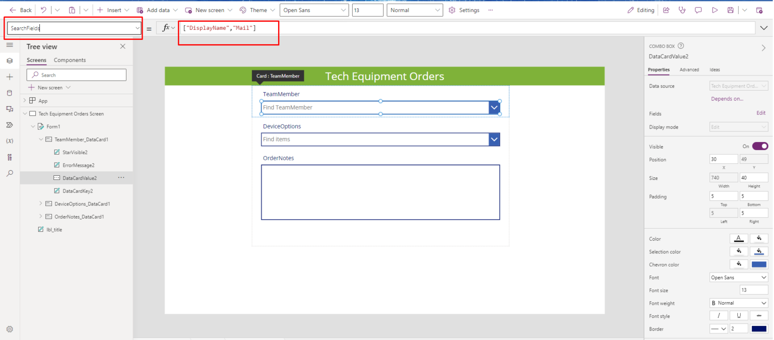Open the Insert pane from the left rail
Viewport: 774px width, 340px height.
(9, 77)
